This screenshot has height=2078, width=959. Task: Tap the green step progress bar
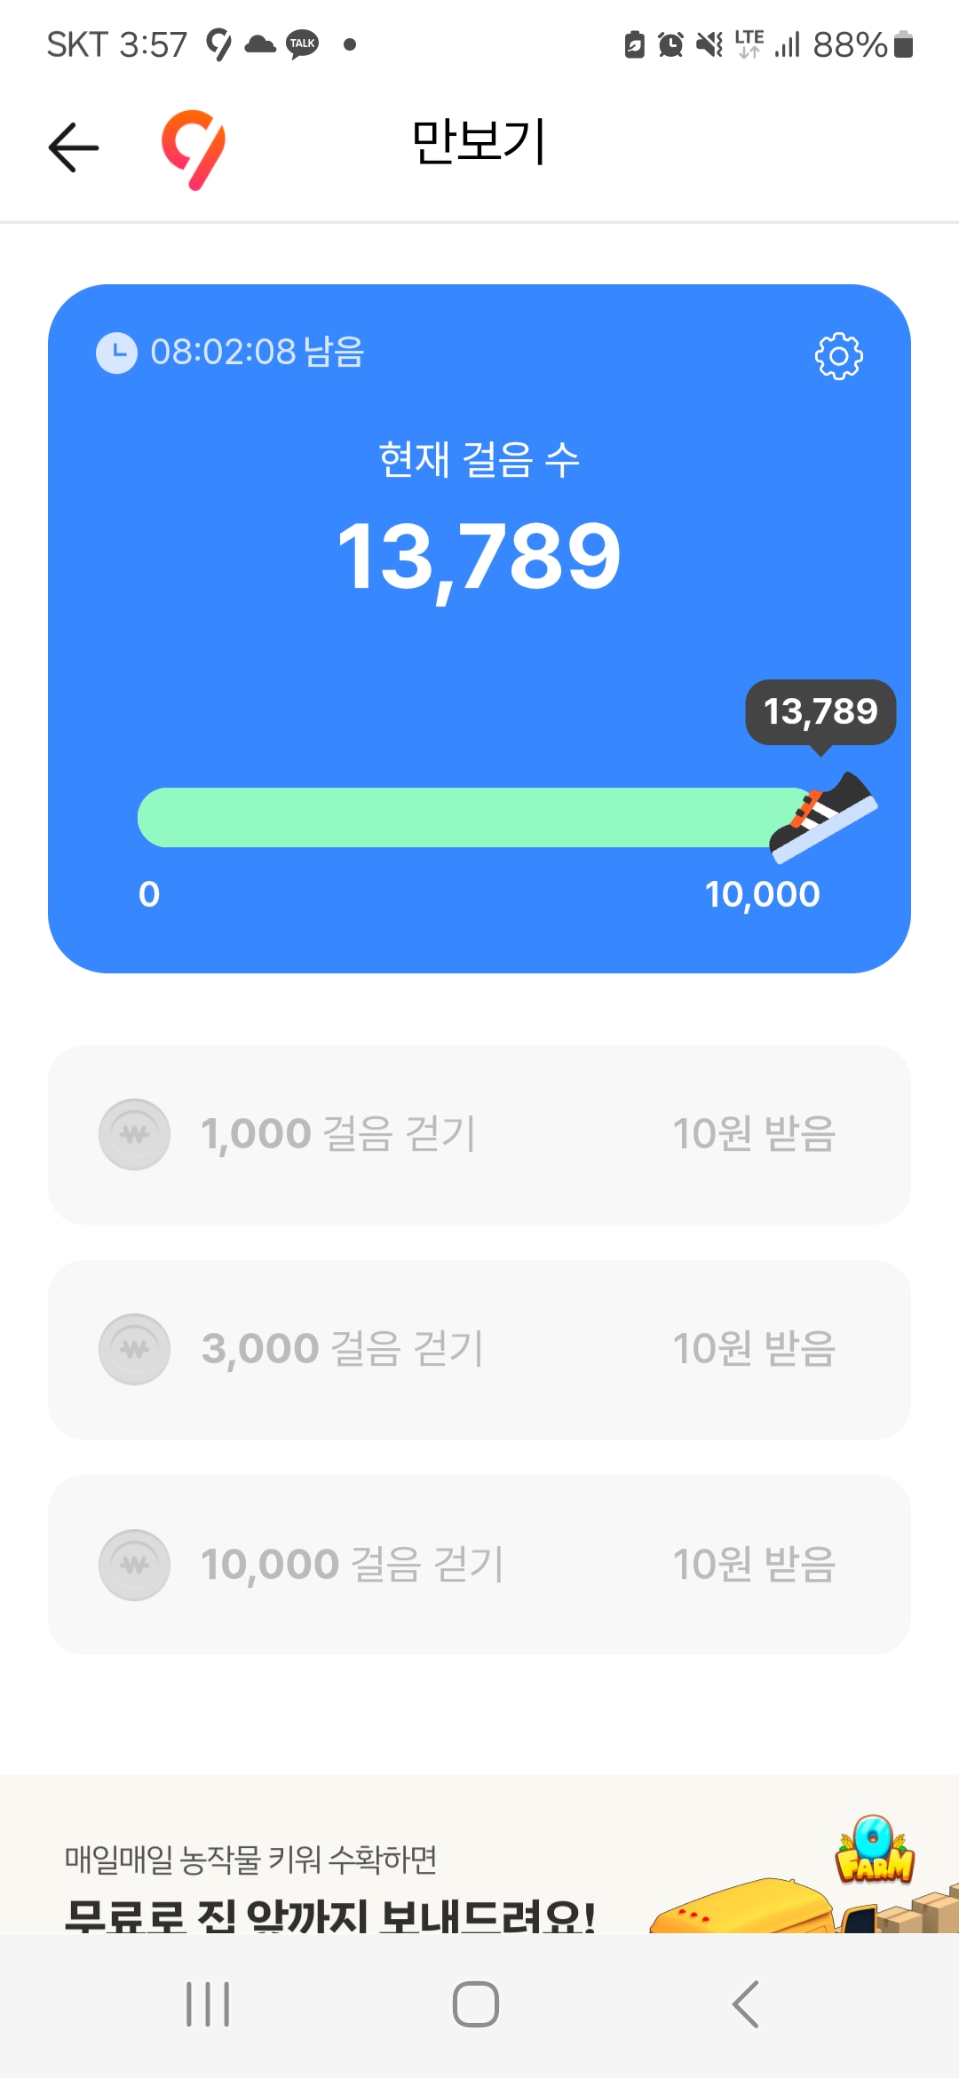click(x=462, y=817)
